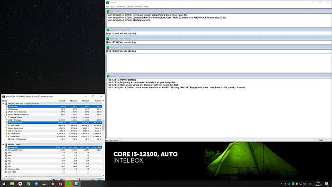The image size is (332, 187).
Task: Open the Windows Start menu
Action: 4,184
